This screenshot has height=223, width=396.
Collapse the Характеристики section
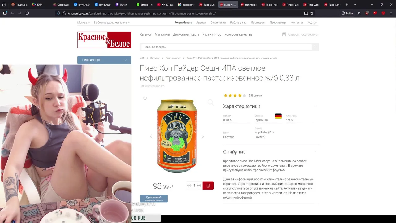[x=315, y=106]
